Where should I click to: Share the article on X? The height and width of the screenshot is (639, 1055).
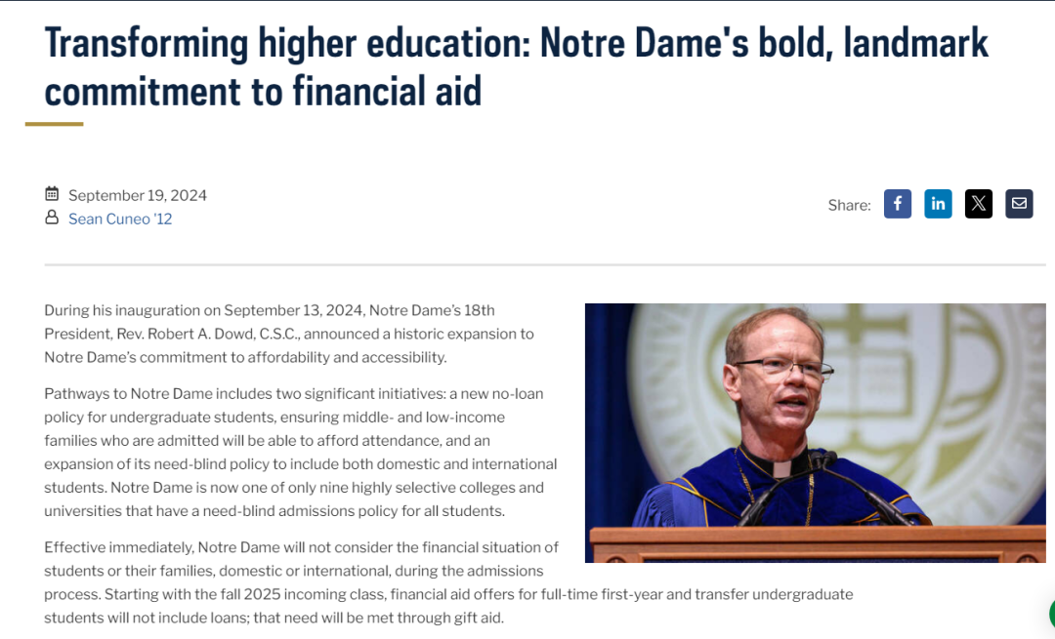tap(978, 204)
